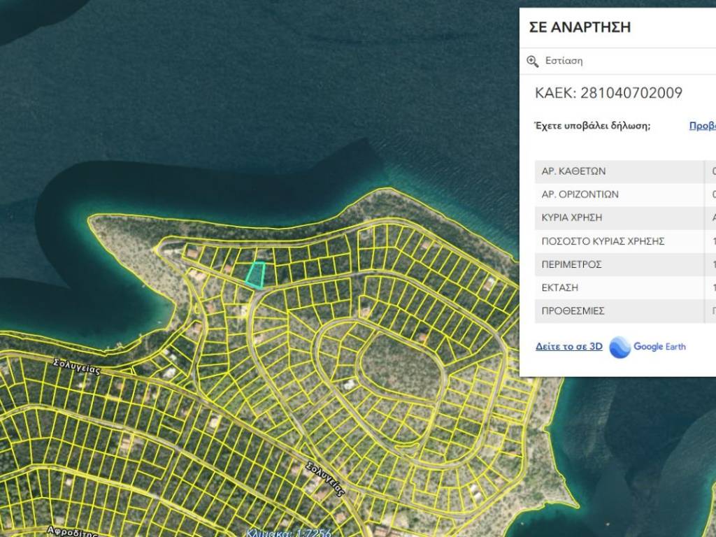Open the 'Δείτε το σε 3D' link
716x537 pixels.
(568, 347)
